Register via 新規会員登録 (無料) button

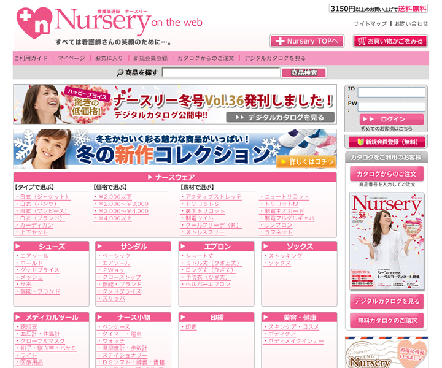click(x=386, y=142)
